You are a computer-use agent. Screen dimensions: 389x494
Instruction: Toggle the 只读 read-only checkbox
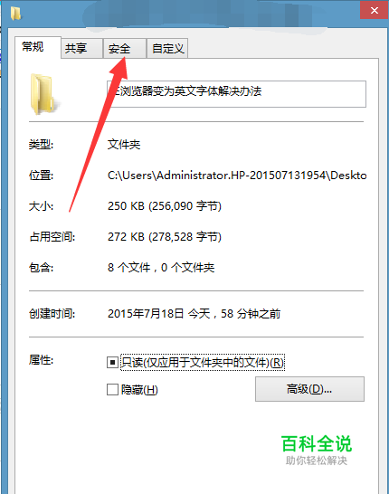pos(112,362)
